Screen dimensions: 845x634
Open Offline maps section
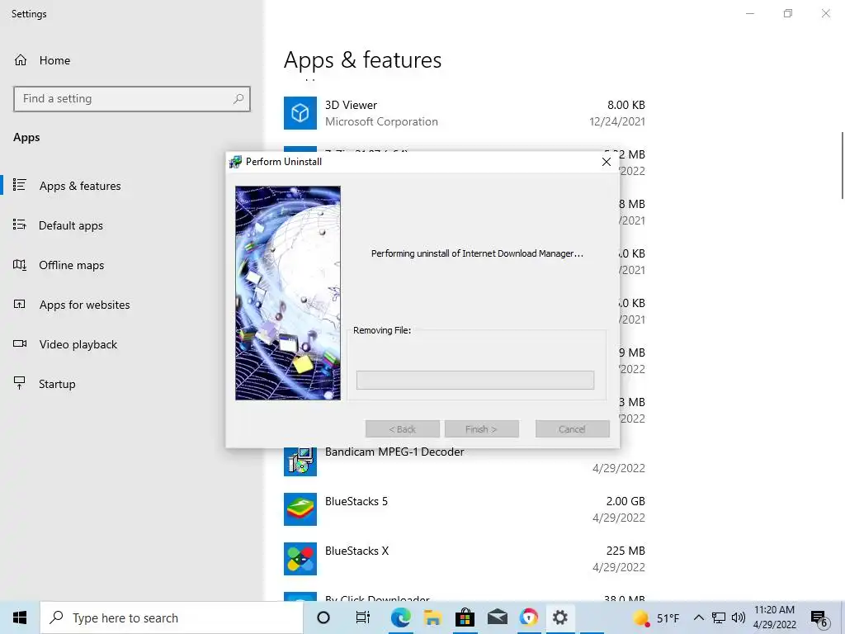coord(71,265)
